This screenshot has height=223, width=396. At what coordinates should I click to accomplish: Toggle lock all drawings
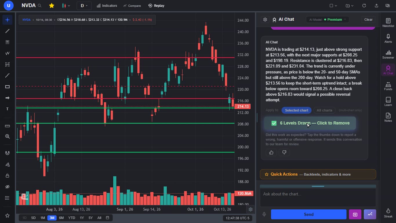tap(8, 176)
